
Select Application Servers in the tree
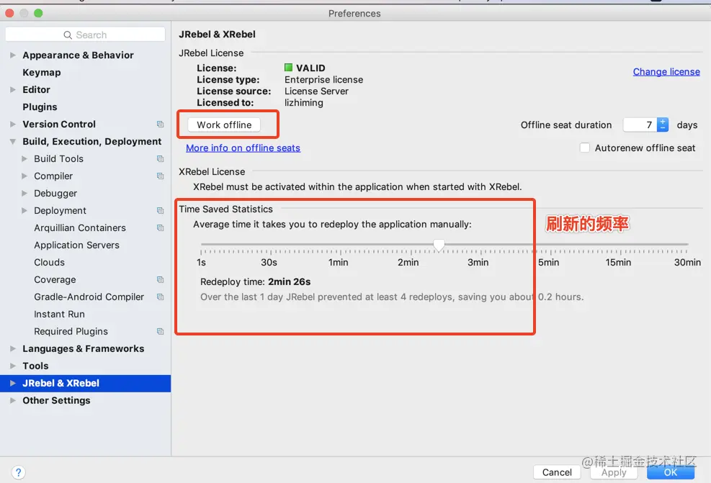76,245
